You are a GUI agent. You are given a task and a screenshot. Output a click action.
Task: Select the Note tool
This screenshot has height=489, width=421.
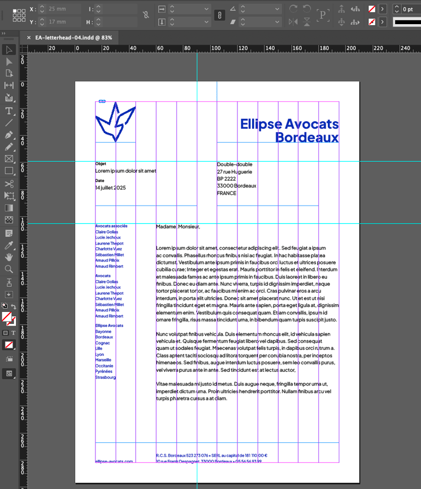pyautogui.click(x=9, y=234)
